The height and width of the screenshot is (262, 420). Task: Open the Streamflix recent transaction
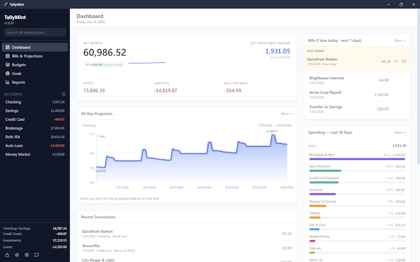point(187,248)
